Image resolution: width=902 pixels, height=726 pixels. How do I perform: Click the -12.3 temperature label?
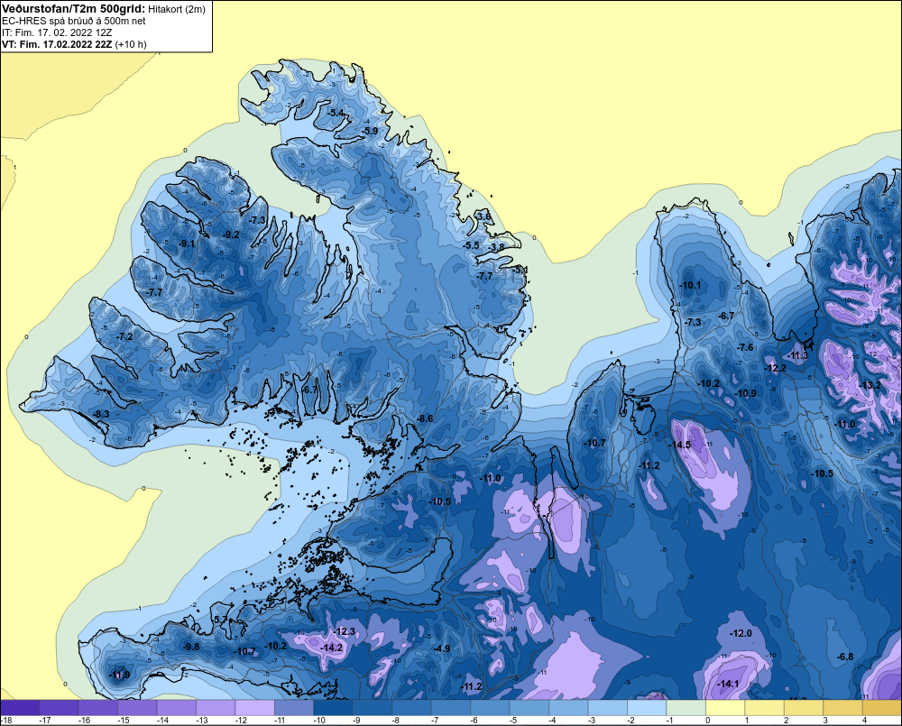[345, 631]
